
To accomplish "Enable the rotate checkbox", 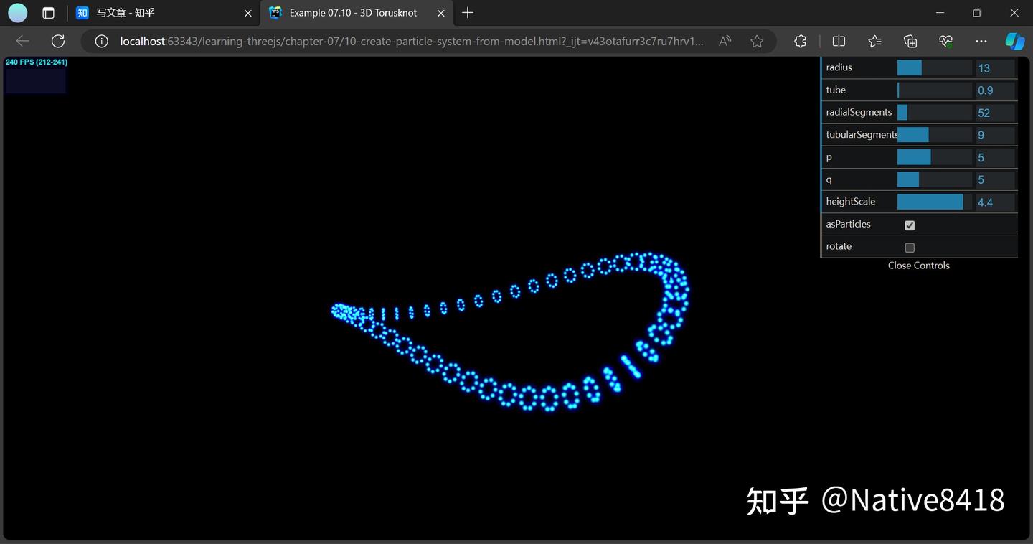I will [x=910, y=247].
